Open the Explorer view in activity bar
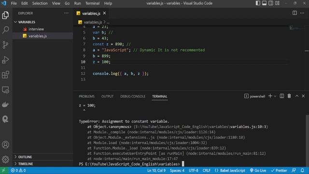309x174 pixels. tap(5, 15)
